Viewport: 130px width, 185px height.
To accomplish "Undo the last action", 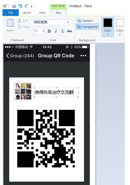I will point(20,6).
